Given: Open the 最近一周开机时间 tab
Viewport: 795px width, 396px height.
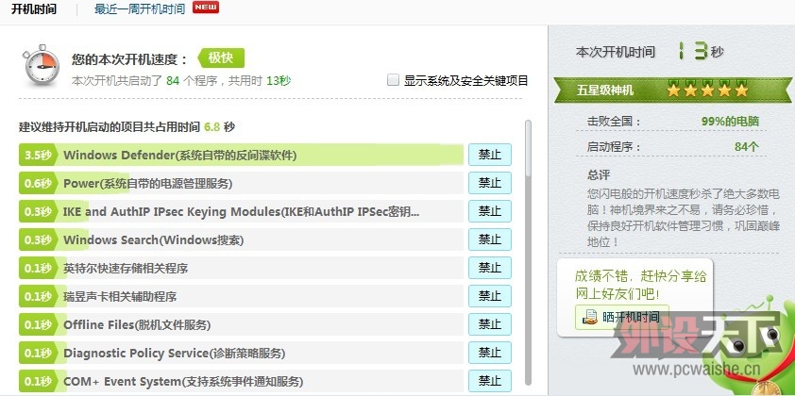Looking at the screenshot, I should 140,9.
